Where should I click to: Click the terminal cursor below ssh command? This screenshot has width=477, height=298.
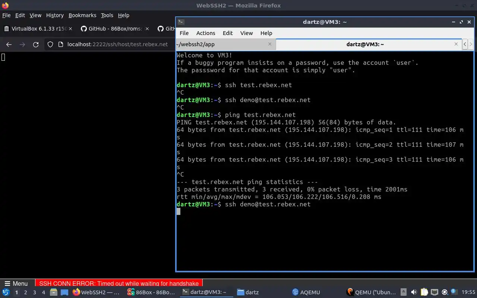pyautogui.click(x=179, y=212)
